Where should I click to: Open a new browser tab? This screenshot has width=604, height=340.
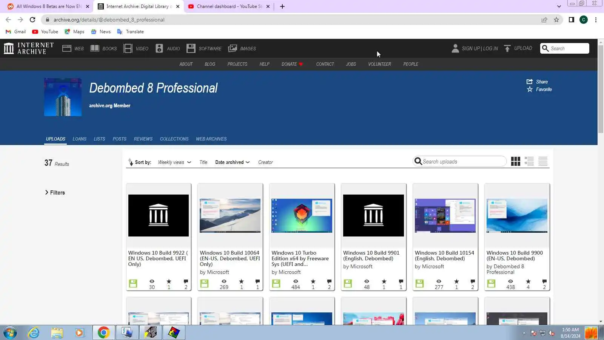click(x=282, y=6)
